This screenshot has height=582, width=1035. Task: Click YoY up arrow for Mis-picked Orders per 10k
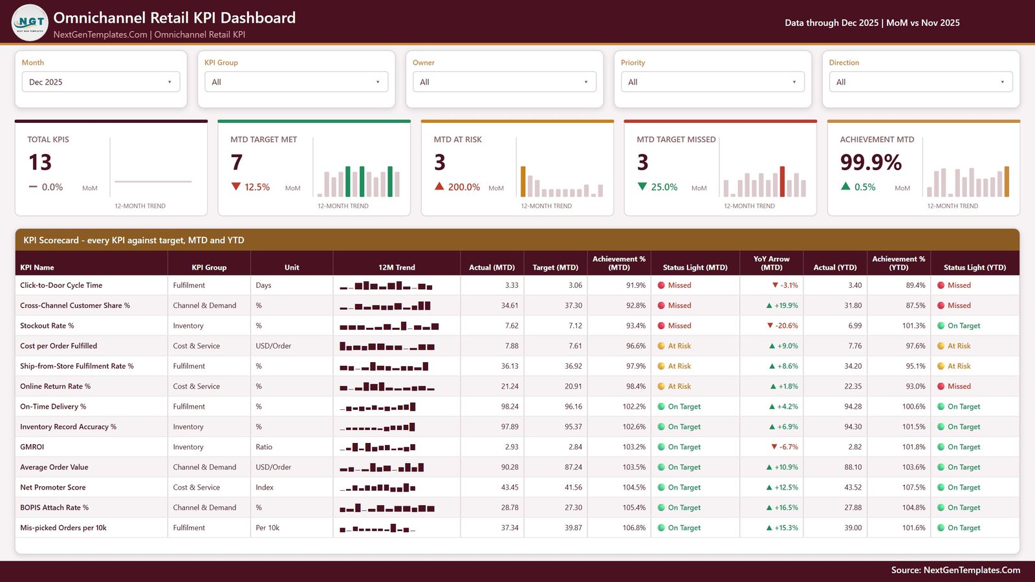769,528
